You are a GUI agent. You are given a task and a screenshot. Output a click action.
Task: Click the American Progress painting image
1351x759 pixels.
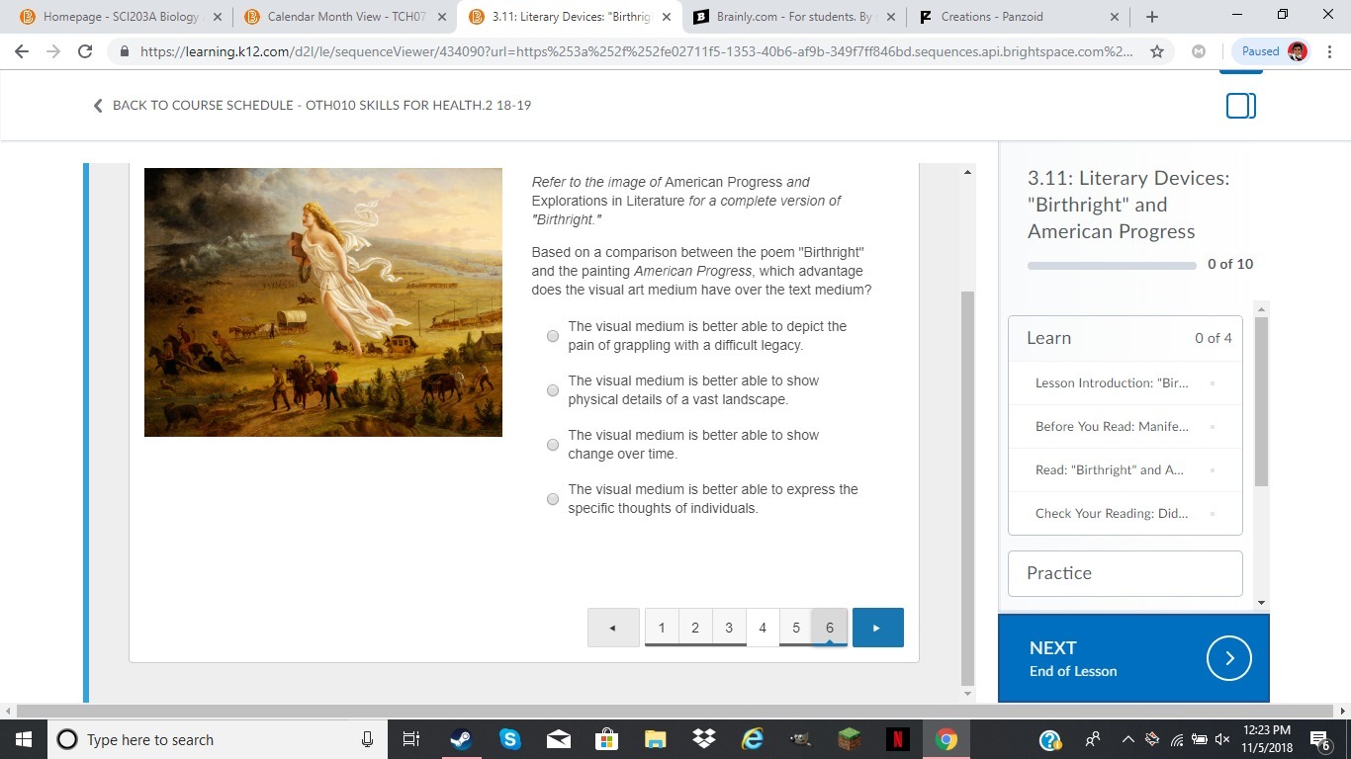(x=323, y=302)
